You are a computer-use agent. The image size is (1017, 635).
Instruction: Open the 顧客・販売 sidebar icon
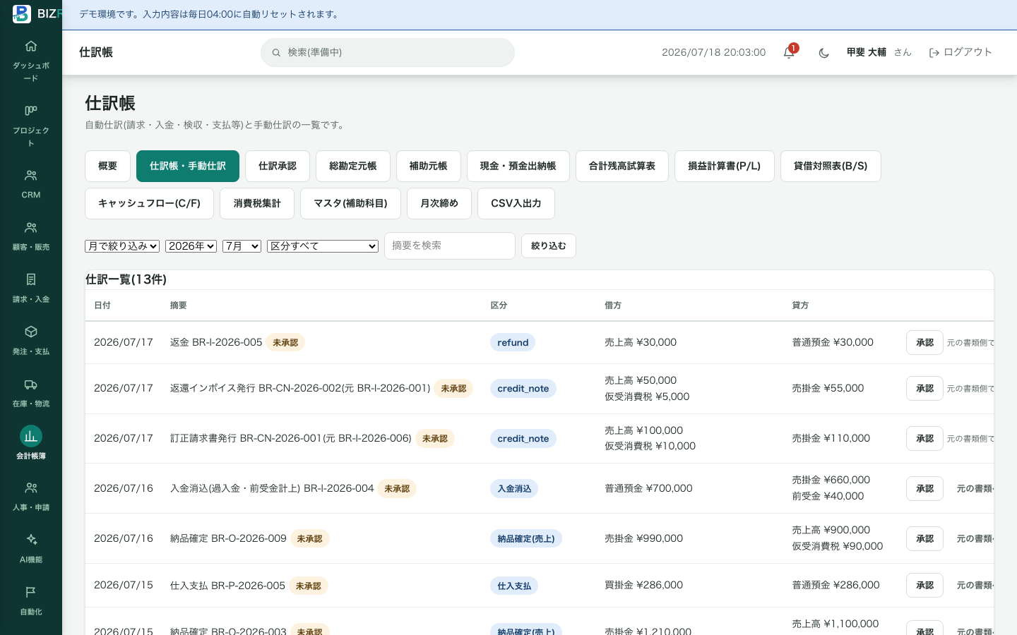click(31, 228)
